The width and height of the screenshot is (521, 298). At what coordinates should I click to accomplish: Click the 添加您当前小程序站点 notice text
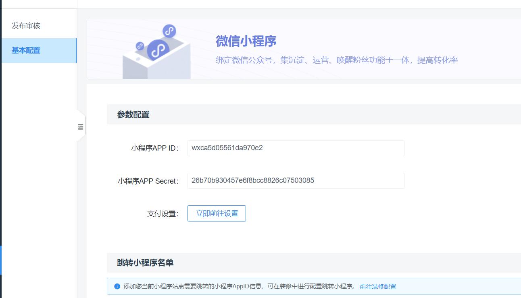click(240, 287)
